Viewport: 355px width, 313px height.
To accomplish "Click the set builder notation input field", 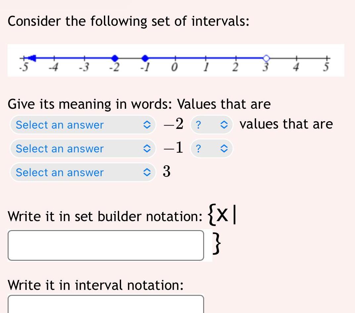I will click(106, 245).
